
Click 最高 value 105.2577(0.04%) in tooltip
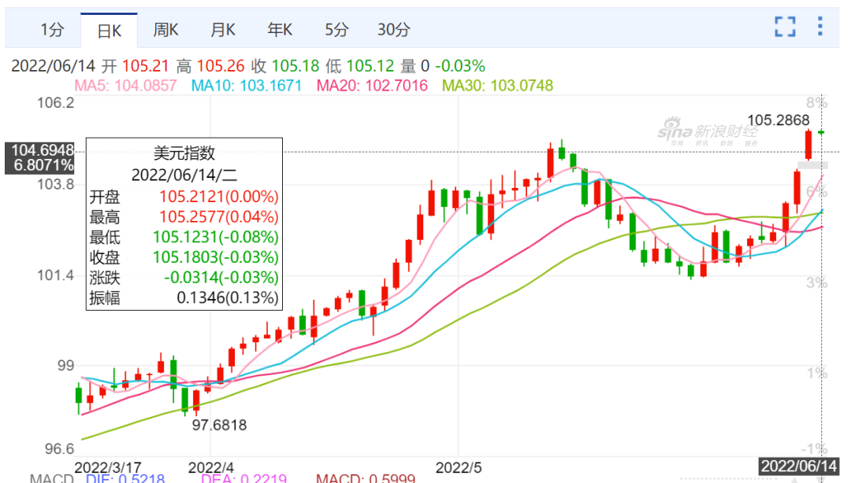pos(219,217)
